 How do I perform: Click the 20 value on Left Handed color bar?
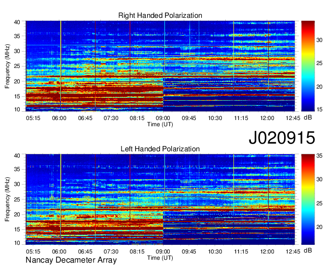(319, 227)
